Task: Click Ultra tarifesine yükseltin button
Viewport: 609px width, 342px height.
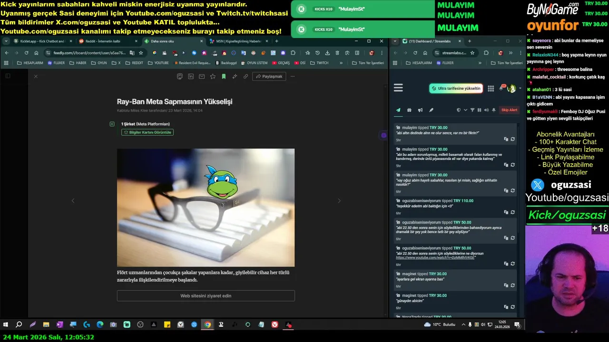Action: (456, 88)
